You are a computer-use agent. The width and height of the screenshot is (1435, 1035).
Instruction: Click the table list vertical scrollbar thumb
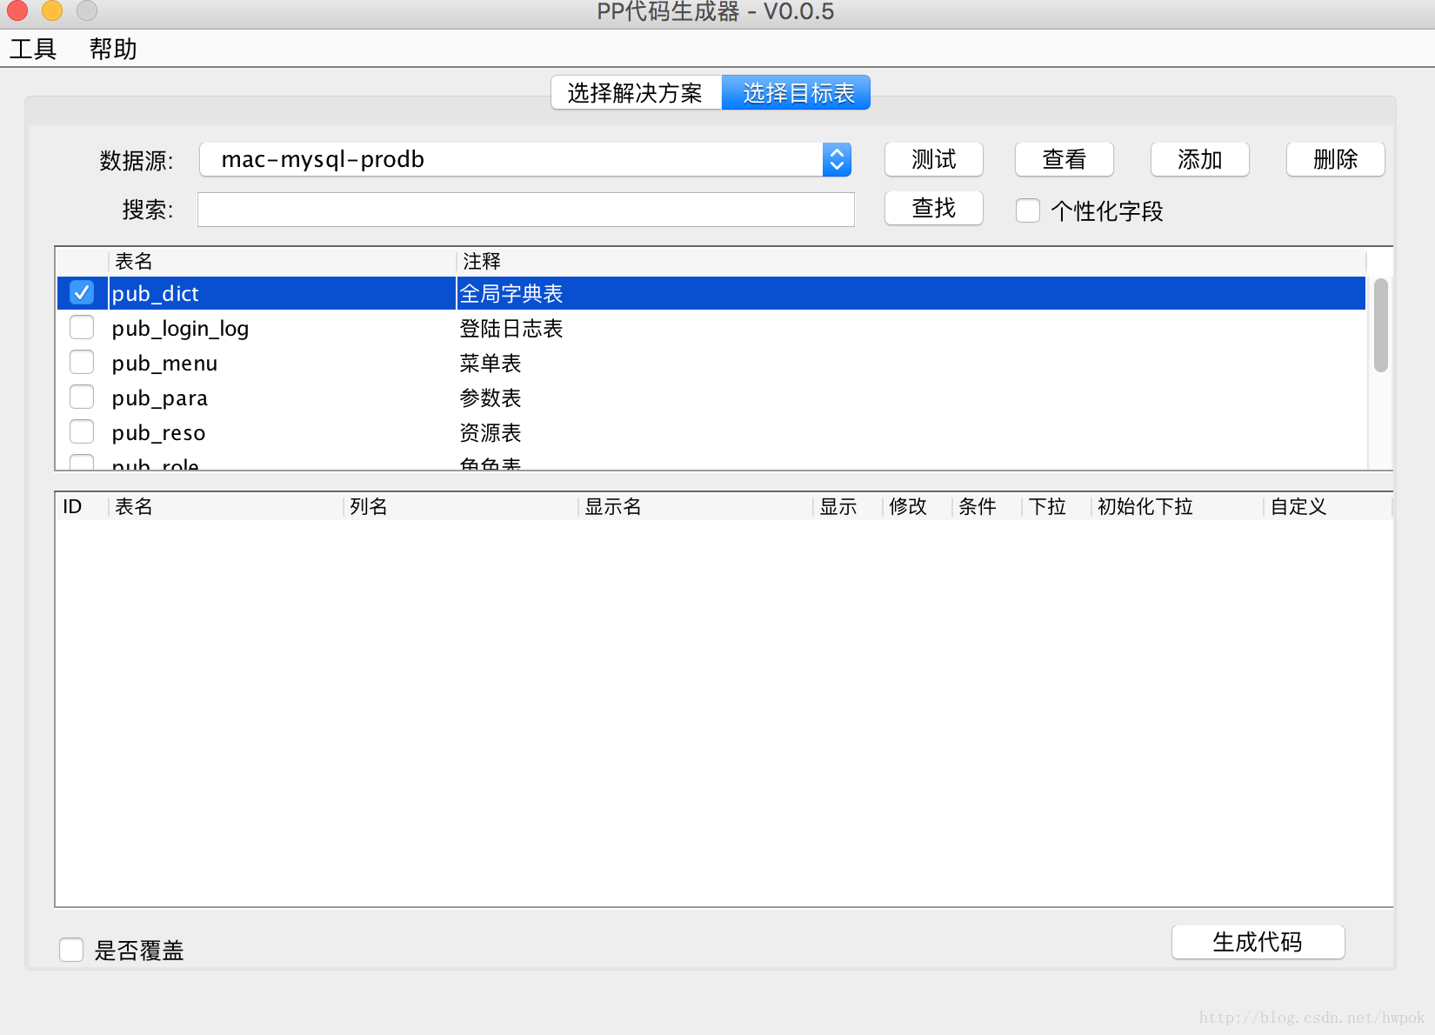(1381, 325)
